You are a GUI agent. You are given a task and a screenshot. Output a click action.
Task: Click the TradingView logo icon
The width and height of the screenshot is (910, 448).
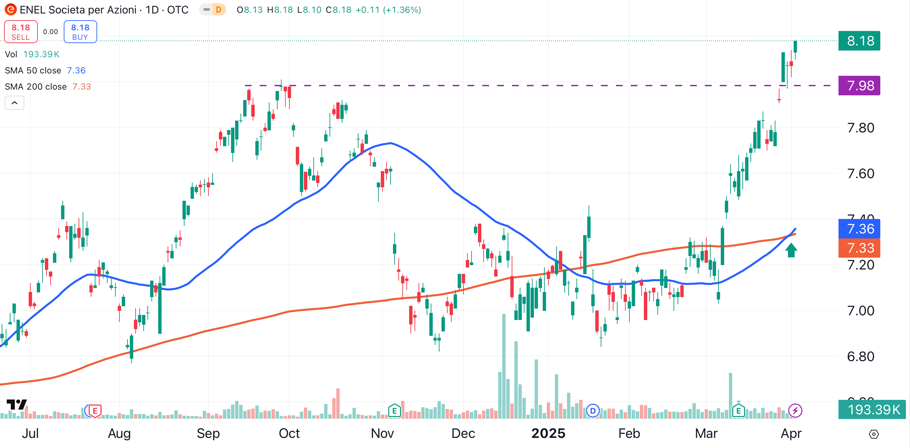tap(17, 404)
